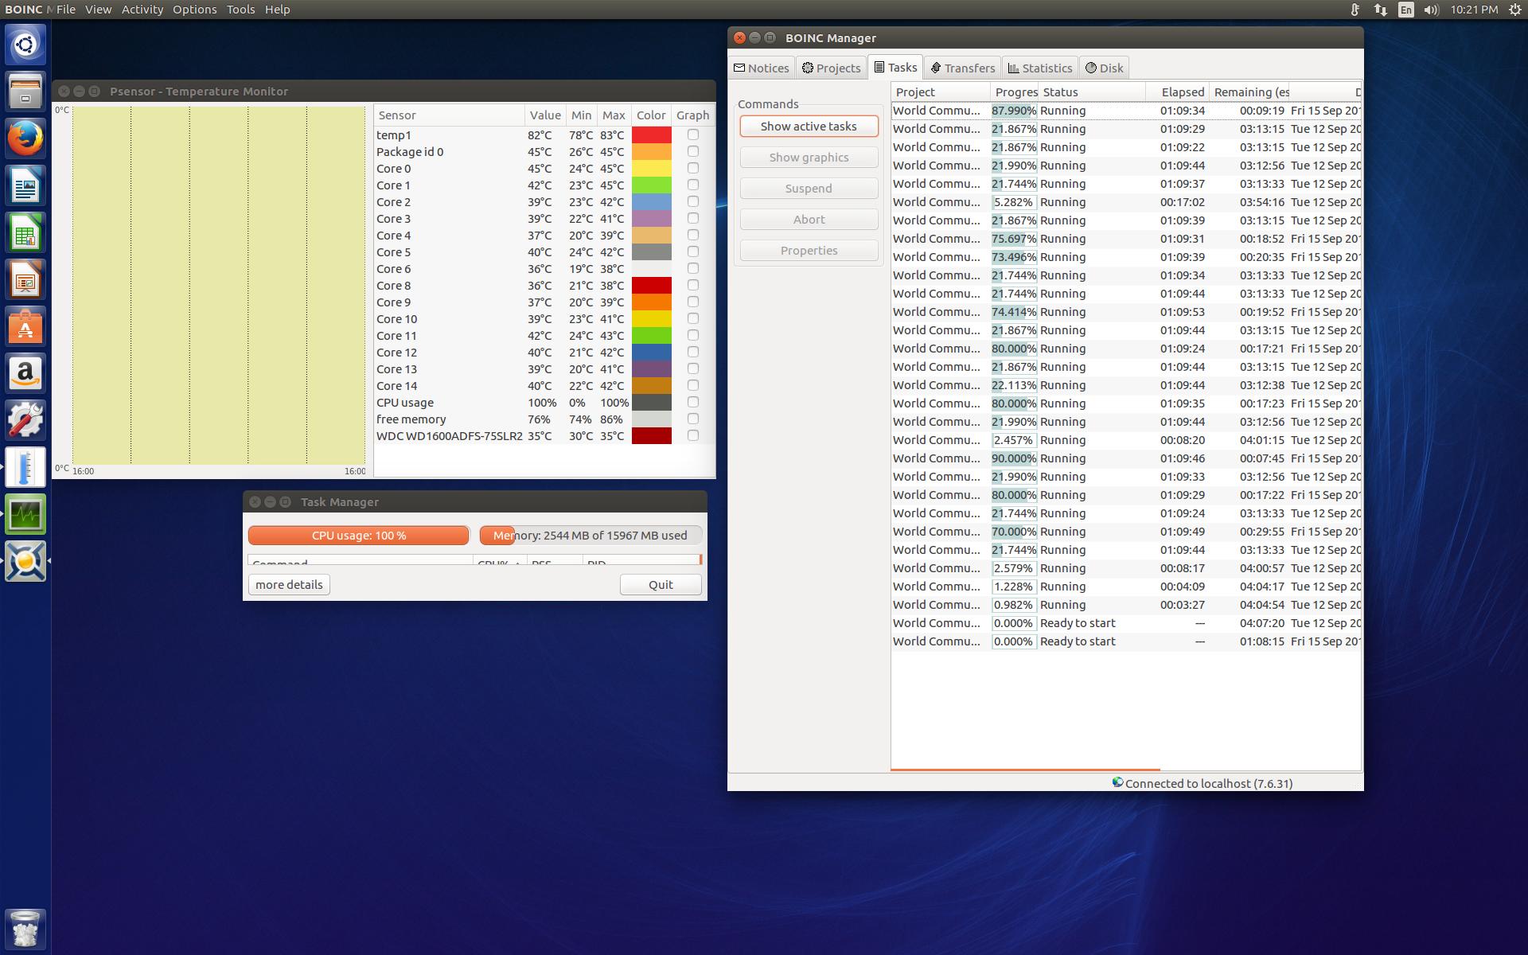This screenshot has height=955, width=1528.
Task: Select BOINC Manager launcher icon
Action: click(25, 560)
